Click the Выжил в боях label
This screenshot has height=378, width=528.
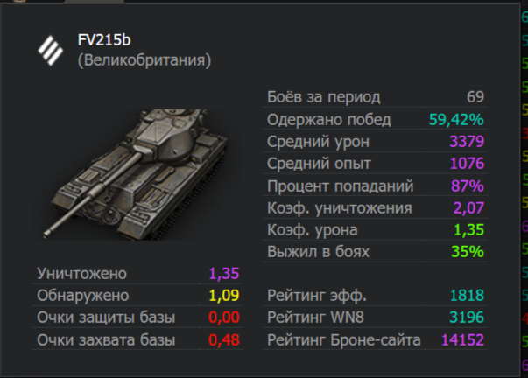tap(318, 252)
